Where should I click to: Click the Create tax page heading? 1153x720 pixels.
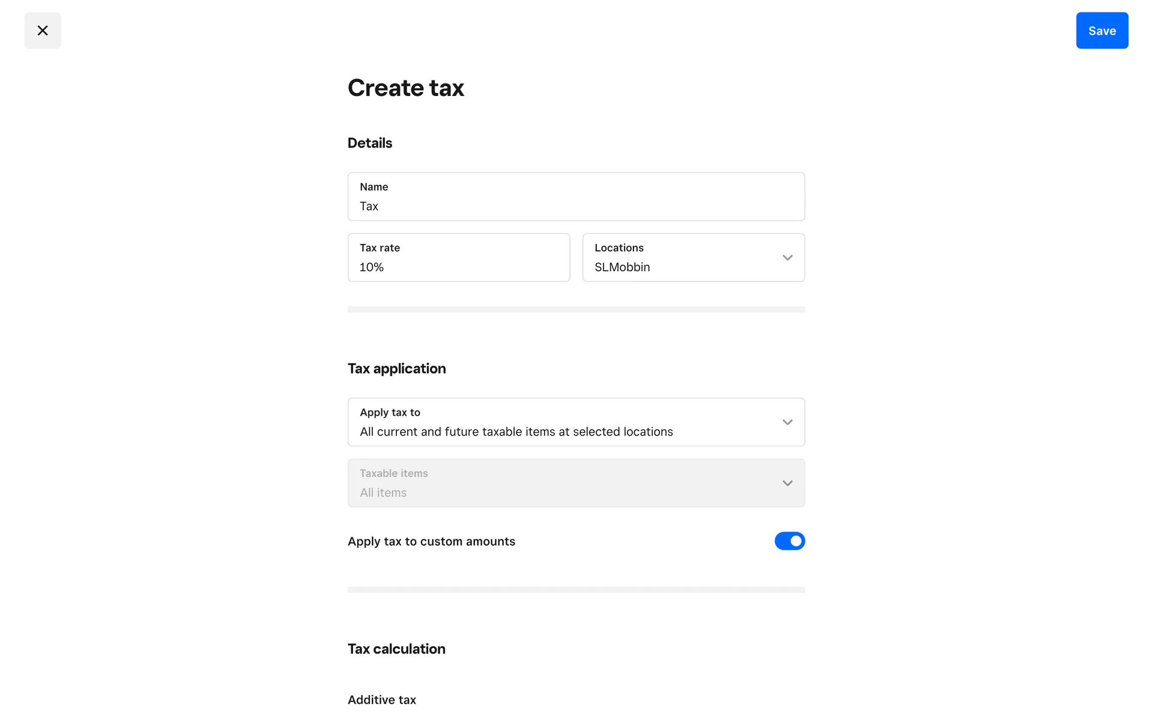coord(405,88)
